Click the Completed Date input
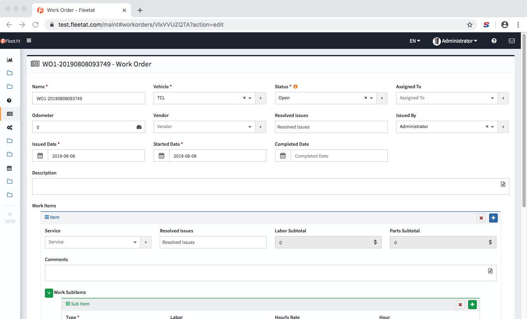The image size is (527, 319). 339,156
